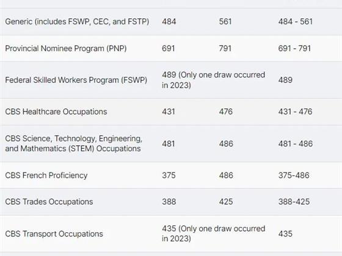Click the 489 (Only one draw occurred) note
Screen dimensions: 342x256
213,80
